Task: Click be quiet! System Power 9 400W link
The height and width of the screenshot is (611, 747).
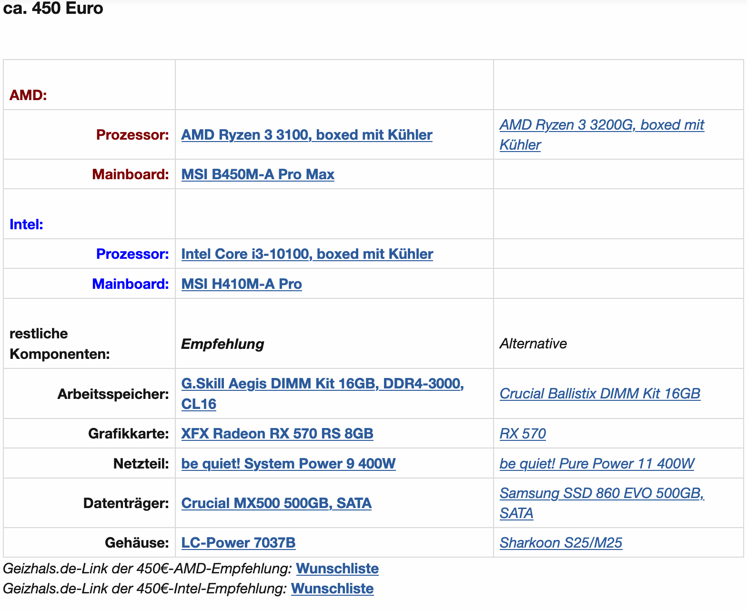Action: coord(288,464)
